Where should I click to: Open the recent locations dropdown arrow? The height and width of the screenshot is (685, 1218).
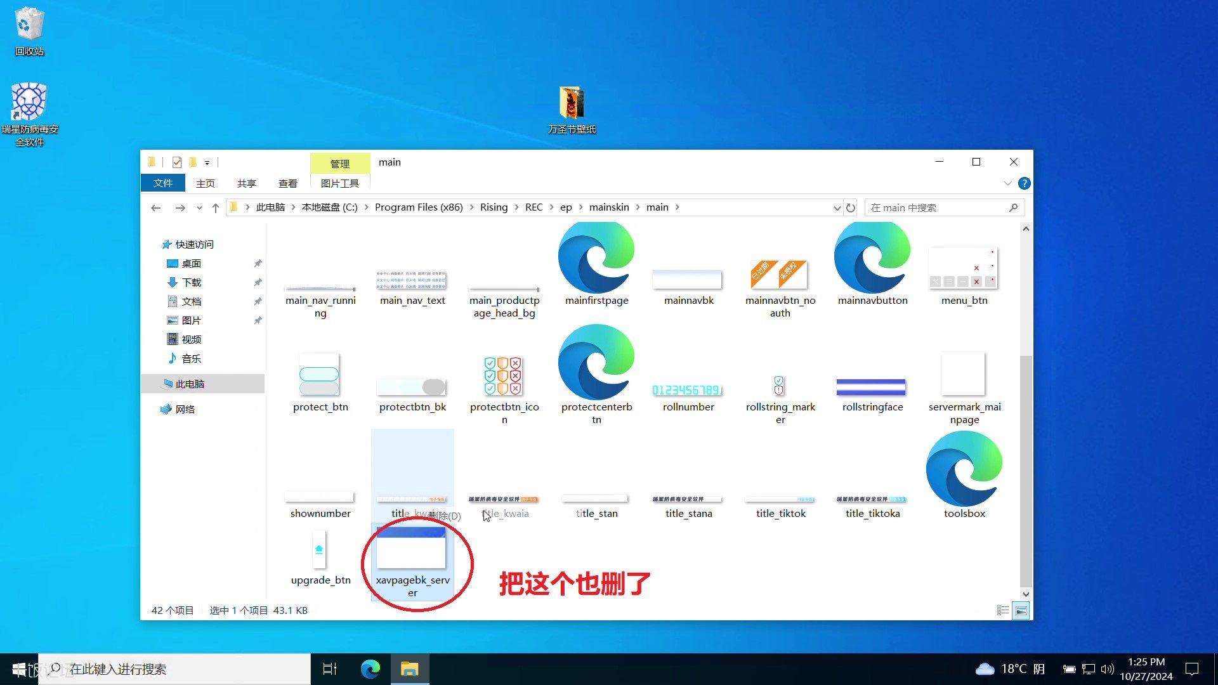coord(199,207)
